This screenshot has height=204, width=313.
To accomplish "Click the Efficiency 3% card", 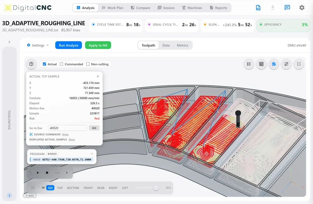I will tap(283, 25).
